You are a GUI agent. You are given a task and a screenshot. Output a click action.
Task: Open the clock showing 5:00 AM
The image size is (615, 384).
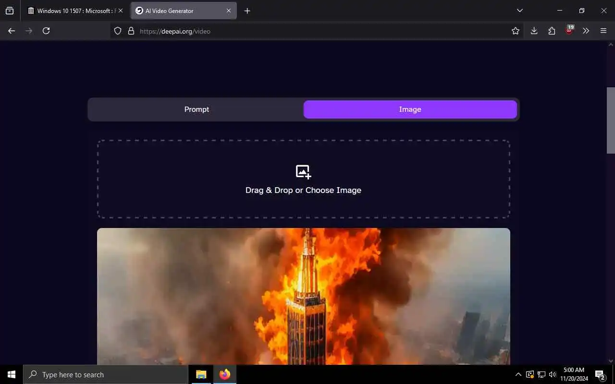pyautogui.click(x=574, y=374)
